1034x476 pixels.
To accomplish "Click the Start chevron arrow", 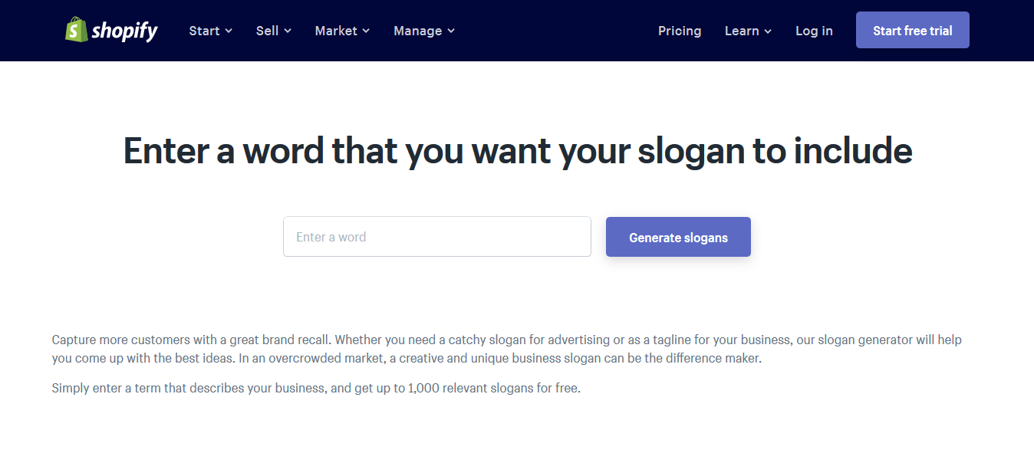I will pos(228,31).
